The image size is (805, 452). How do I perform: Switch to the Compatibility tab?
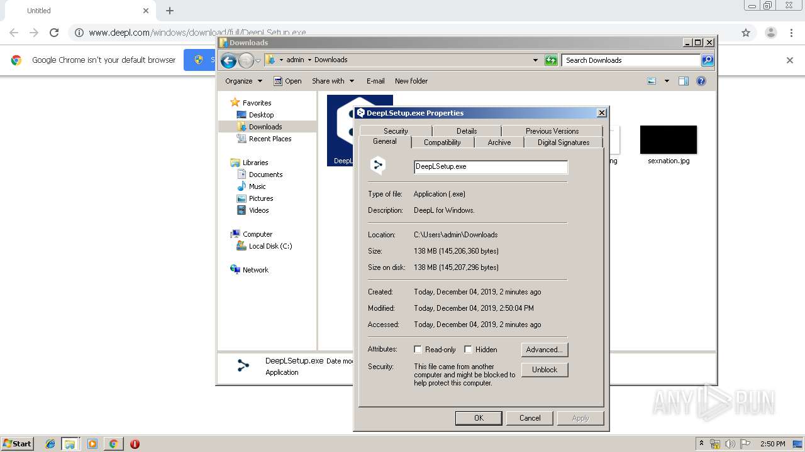(442, 143)
